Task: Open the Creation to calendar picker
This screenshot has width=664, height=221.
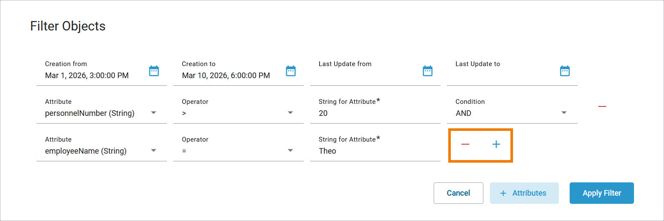Action: point(291,71)
